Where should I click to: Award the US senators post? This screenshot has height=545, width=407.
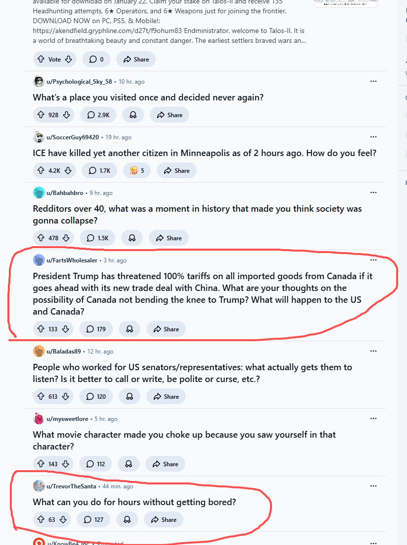pyautogui.click(x=130, y=397)
